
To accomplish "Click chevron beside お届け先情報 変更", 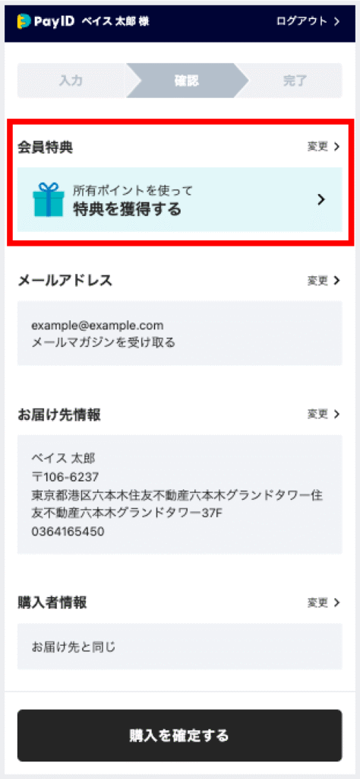I will tap(337, 415).
